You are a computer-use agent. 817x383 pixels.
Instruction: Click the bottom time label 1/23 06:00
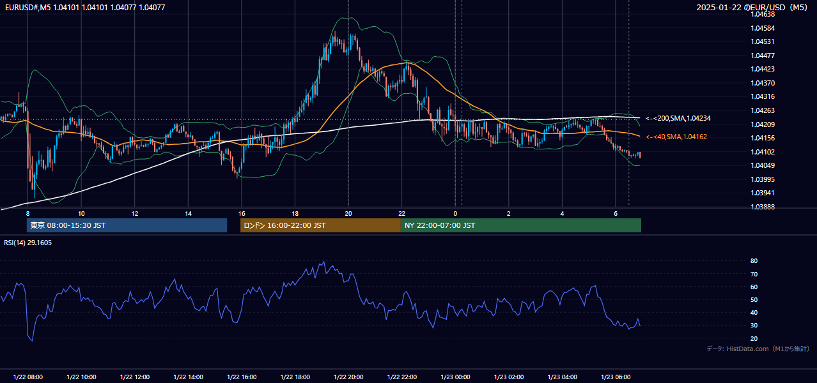pos(616,377)
